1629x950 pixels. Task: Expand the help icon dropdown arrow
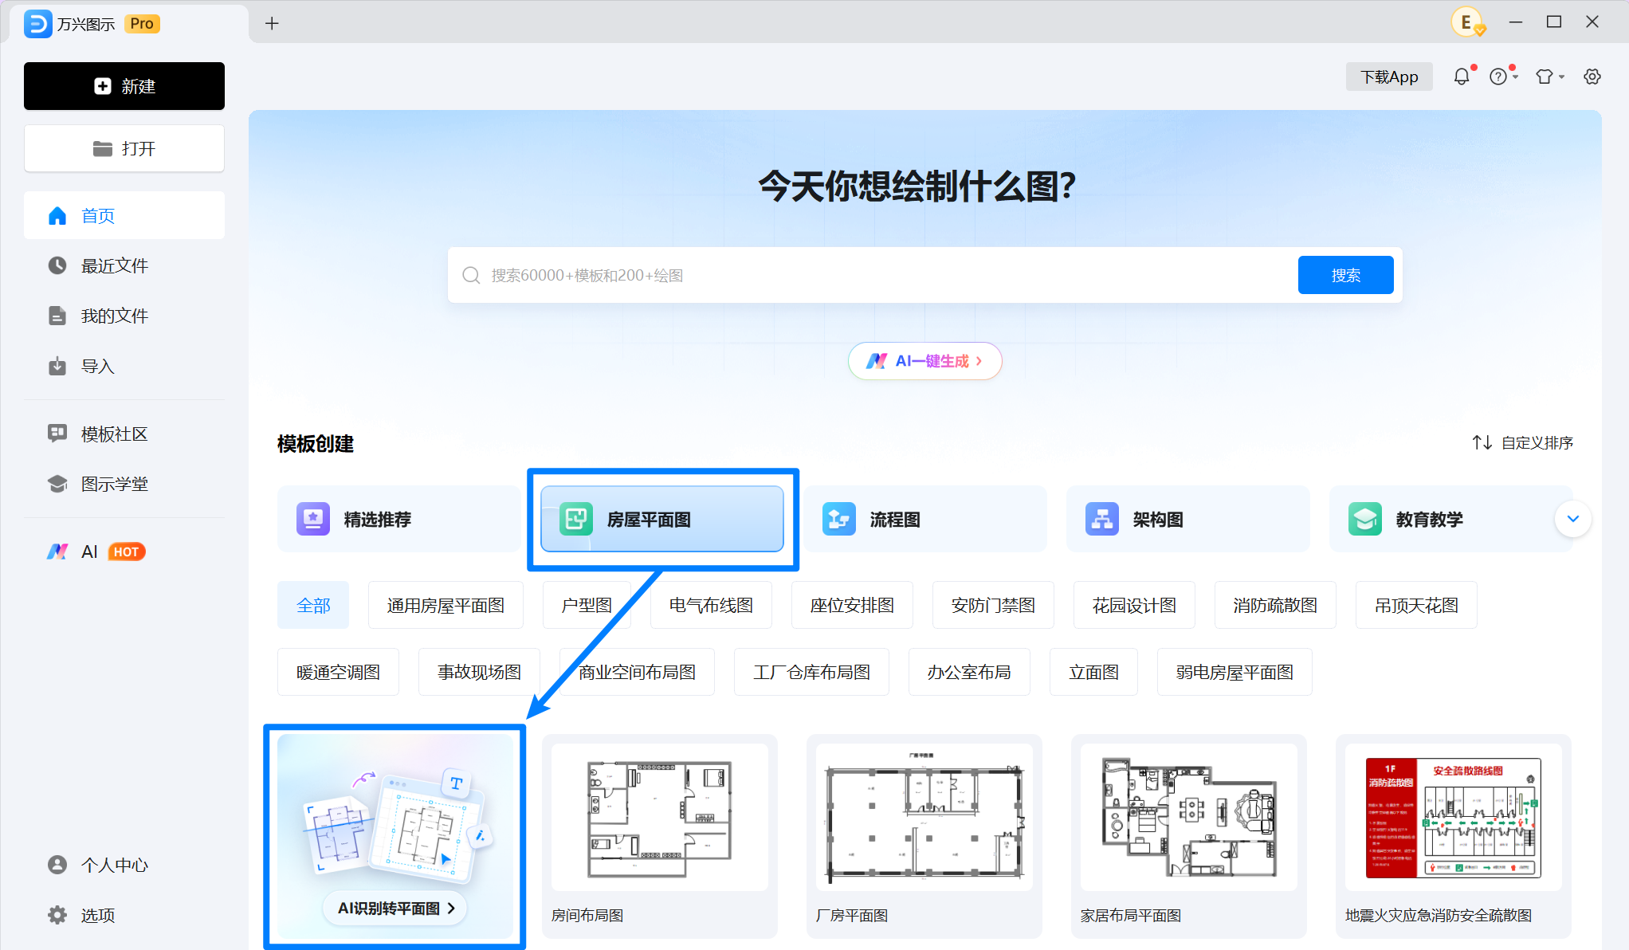point(1515,77)
